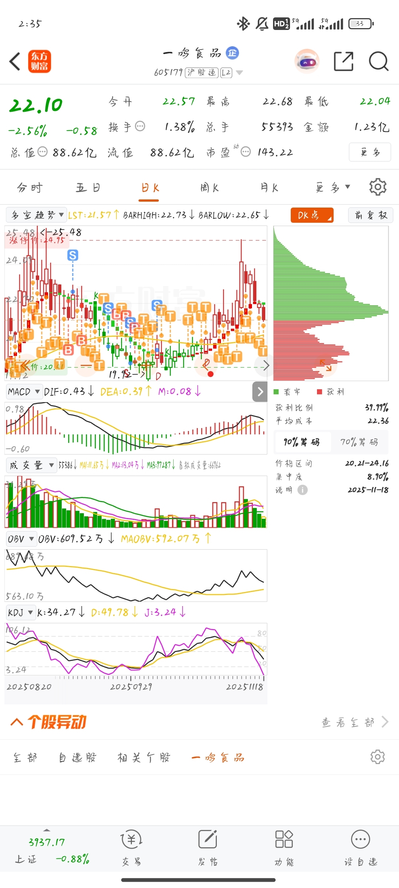The width and height of the screenshot is (399, 888).
Task: Open 个股异动 settings gear
Action: click(378, 757)
